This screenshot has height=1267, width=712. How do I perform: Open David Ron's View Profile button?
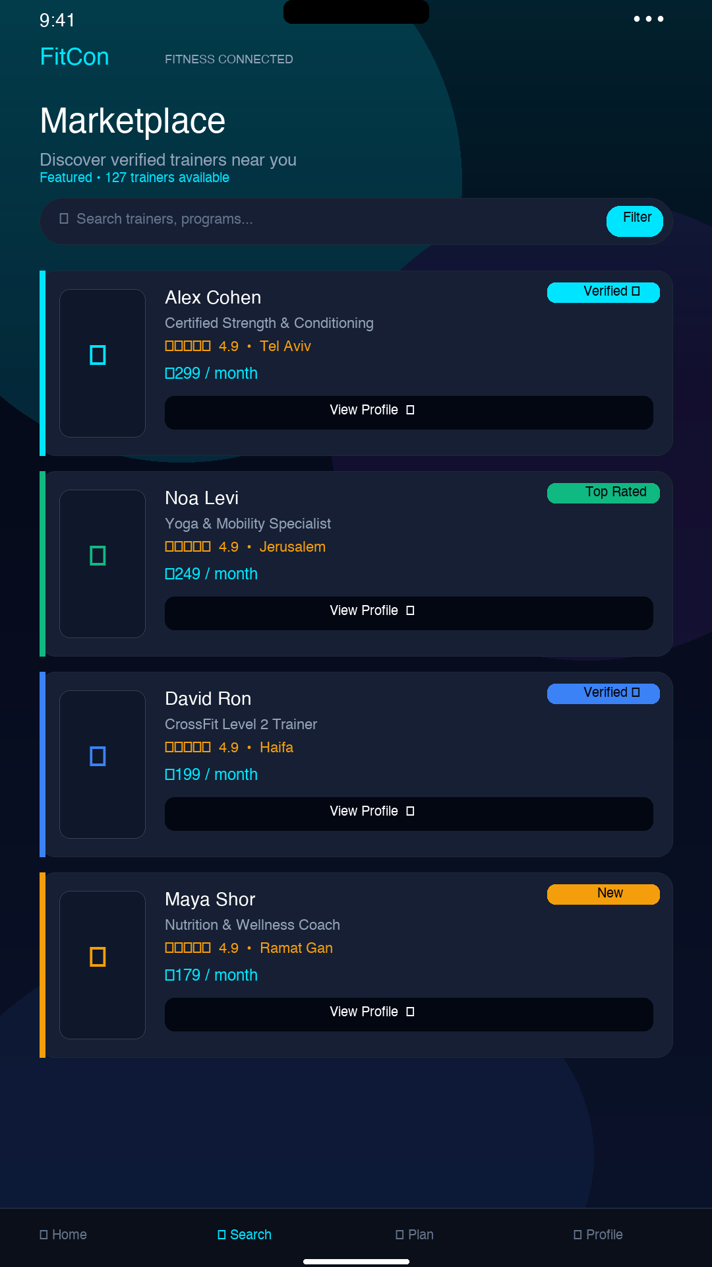click(409, 814)
